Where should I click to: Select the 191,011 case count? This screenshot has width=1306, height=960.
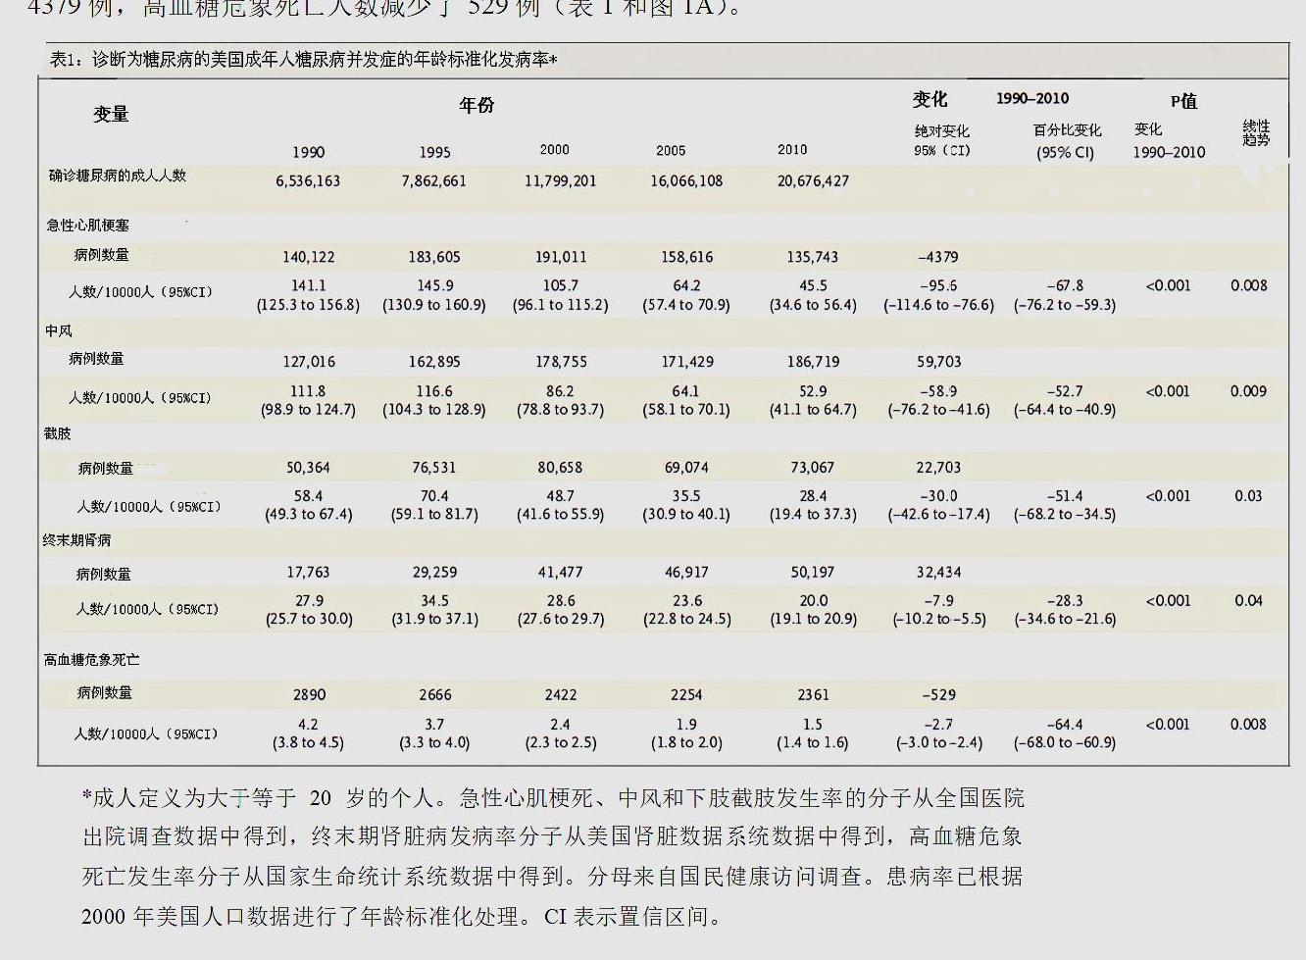coord(561,257)
